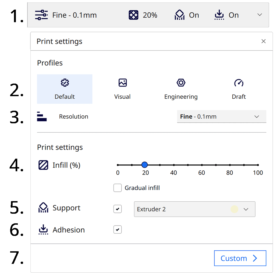Click the adhesion icon in the top toolbar

pyautogui.click(x=219, y=15)
